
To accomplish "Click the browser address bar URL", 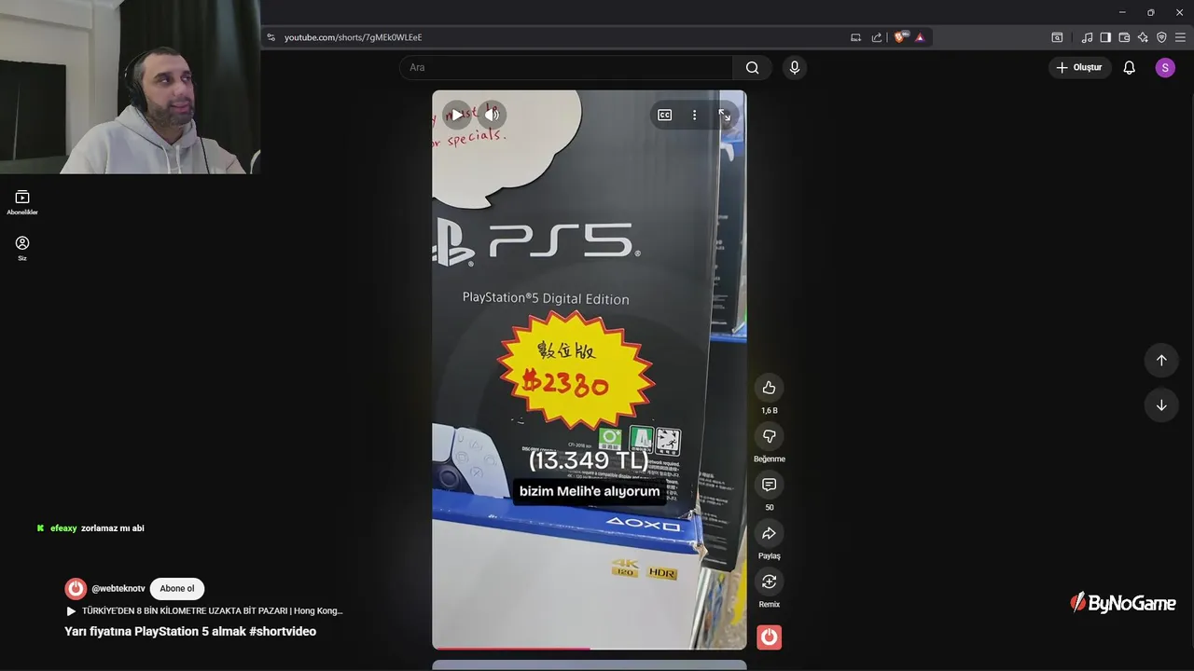I will [x=353, y=37].
